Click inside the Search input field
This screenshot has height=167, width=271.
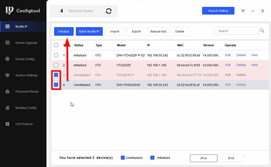point(236,31)
